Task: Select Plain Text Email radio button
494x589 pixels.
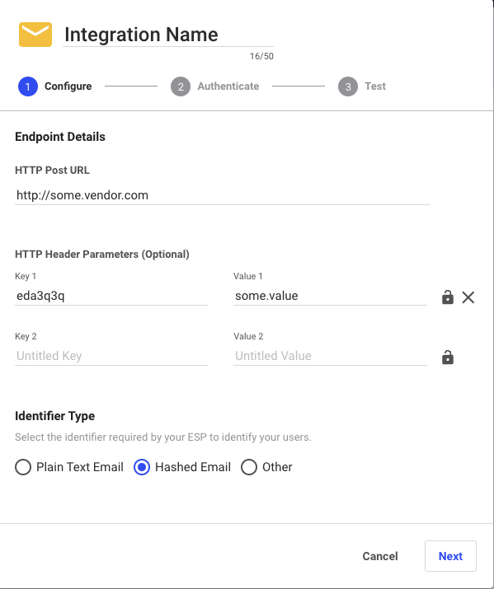Action: [23, 467]
